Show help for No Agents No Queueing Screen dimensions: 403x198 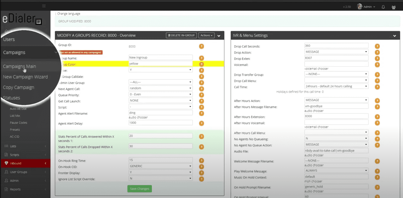tap(377, 139)
